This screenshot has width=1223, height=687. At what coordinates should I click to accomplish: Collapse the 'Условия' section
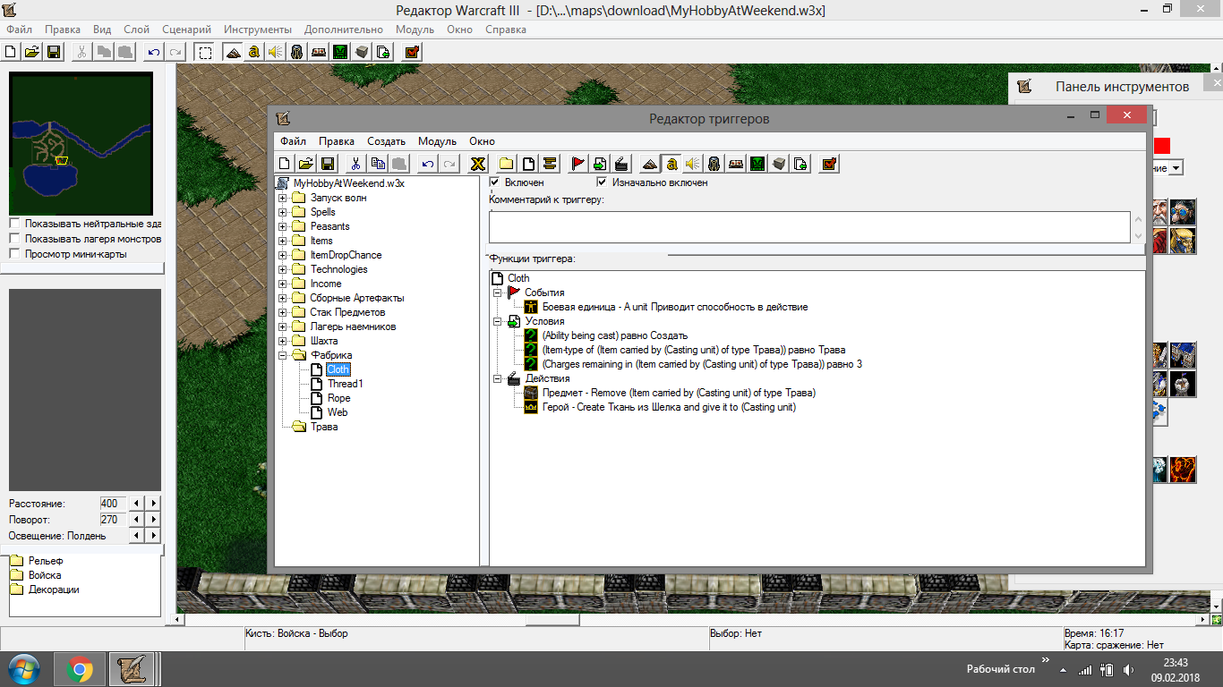pyautogui.click(x=498, y=321)
